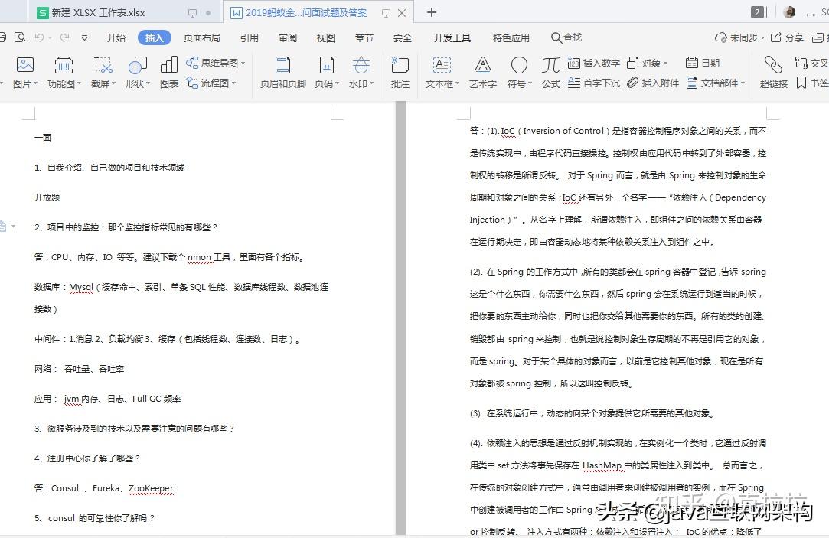Insert an equation with the 公式 icon

[550, 73]
